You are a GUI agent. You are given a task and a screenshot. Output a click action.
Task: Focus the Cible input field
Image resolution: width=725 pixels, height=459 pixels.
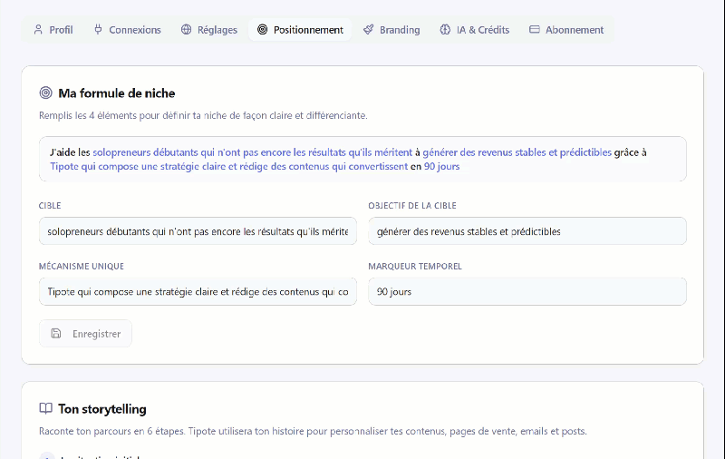[x=198, y=231]
